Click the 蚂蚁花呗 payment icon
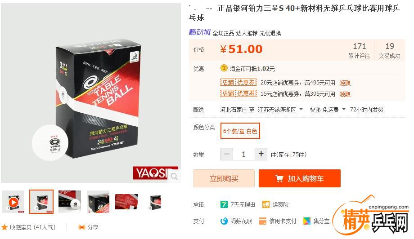Image resolution: width=414 pixels, height=239 pixels. [x=224, y=221]
